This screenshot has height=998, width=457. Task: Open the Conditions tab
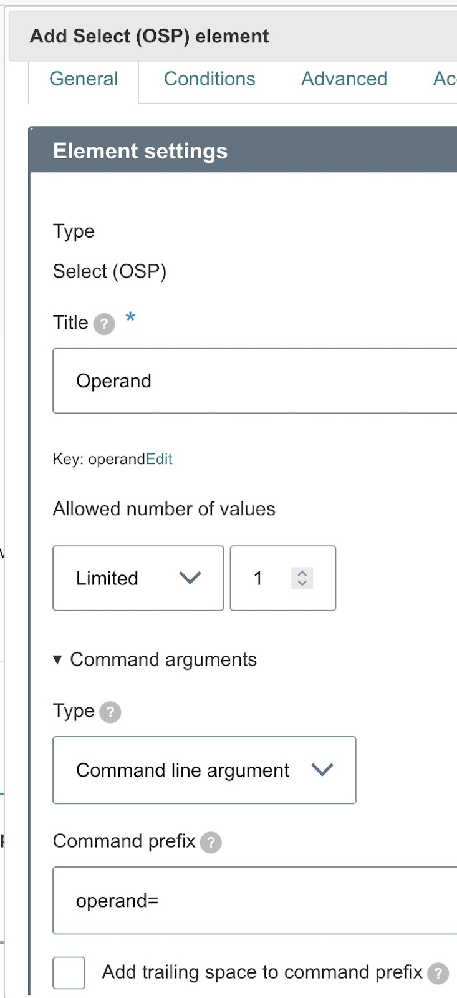[209, 79]
